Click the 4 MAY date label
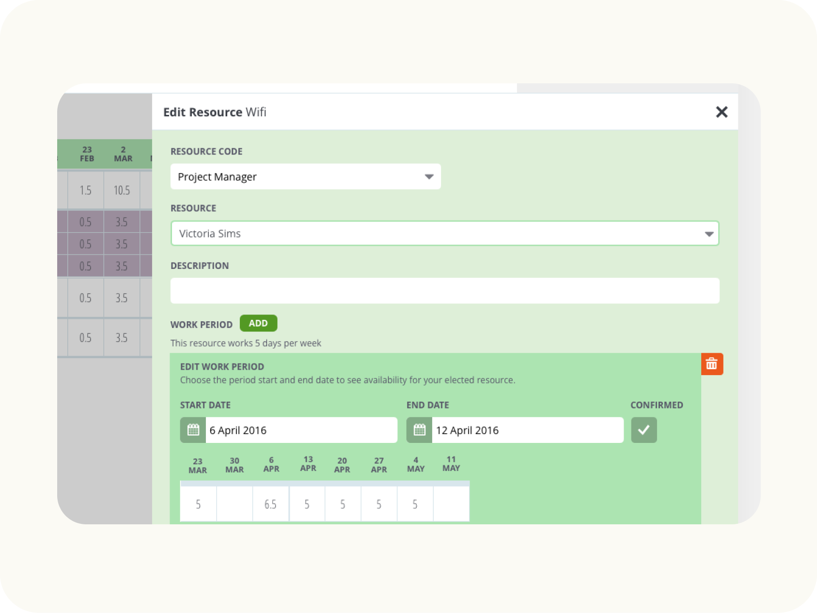 [x=416, y=465]
